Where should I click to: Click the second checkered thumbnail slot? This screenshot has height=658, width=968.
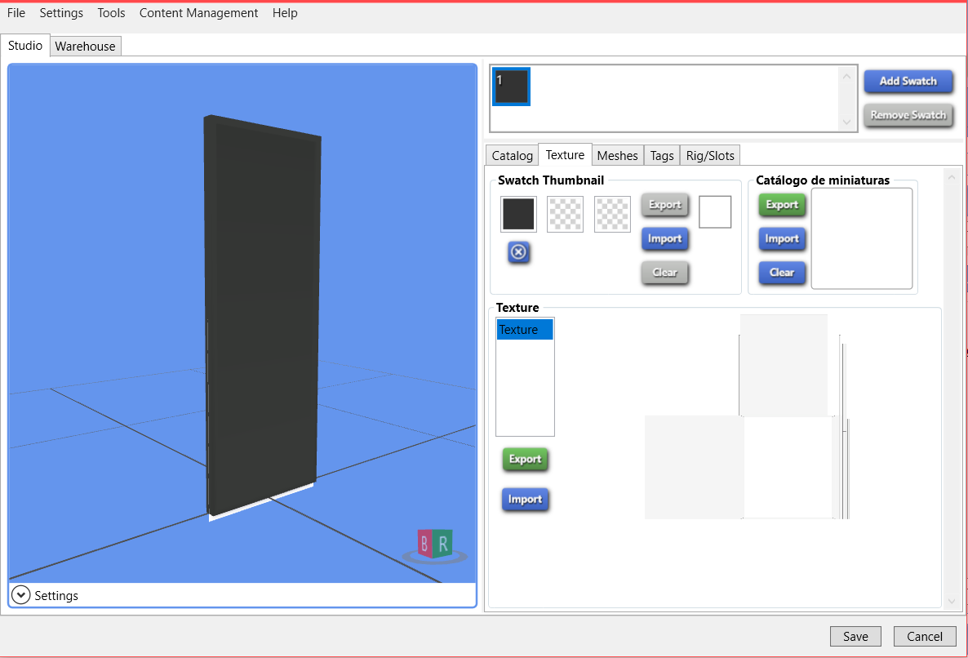click(x=565, y=214)
